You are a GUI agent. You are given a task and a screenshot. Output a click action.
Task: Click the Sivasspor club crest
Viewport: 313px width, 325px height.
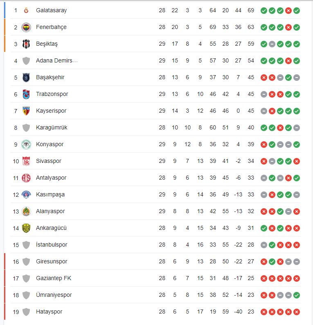point(26,161)
